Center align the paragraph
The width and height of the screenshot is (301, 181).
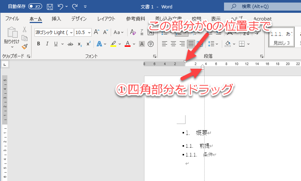pyautogui.click(x=173, y=44)
